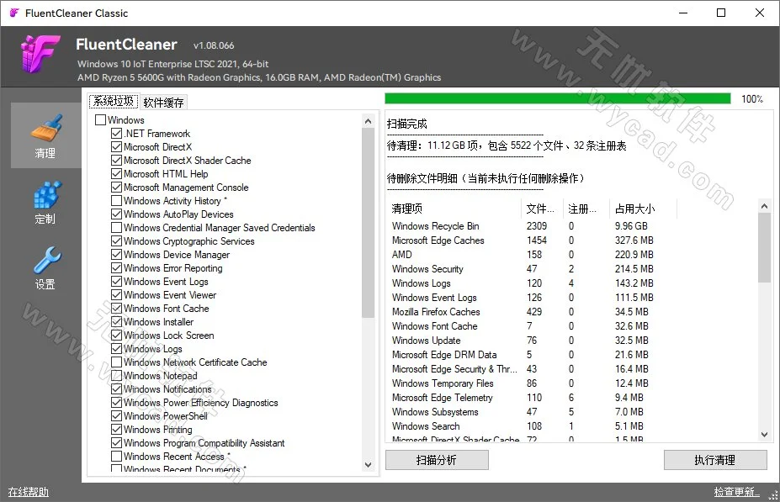The width and height of the screenshot is (780, 502).
Task: Click Windows Program Compatibility Assistant label
Action: pos(204,443)
